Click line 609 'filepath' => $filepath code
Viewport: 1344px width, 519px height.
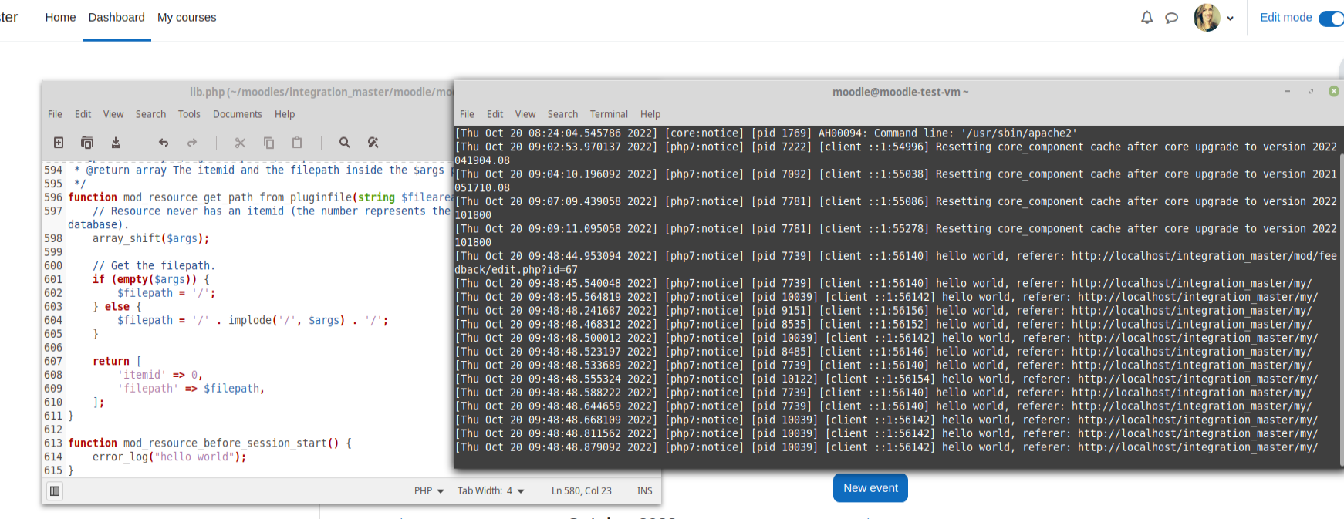click(191, 389)
